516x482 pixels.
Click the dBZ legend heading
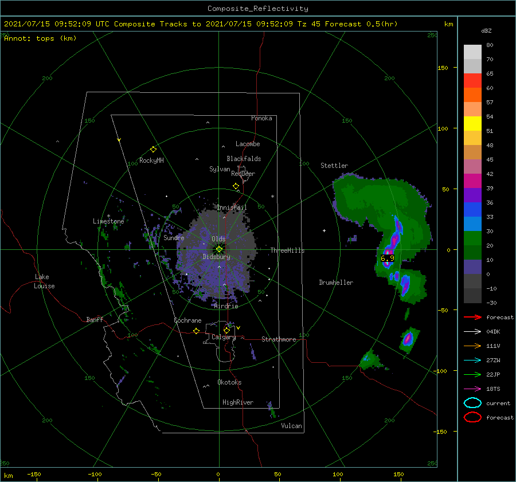(x=486, y=31)
